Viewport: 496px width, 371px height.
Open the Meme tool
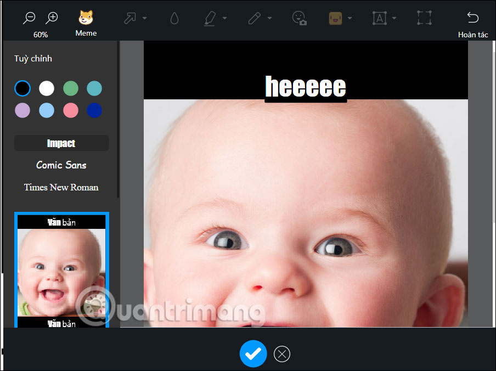86,24
